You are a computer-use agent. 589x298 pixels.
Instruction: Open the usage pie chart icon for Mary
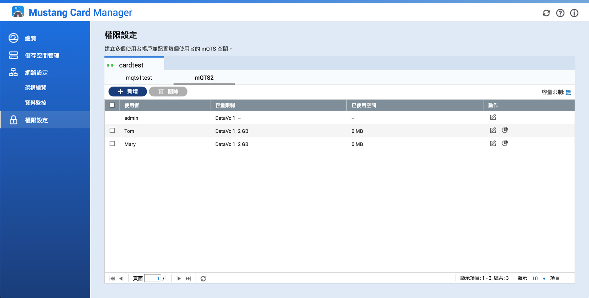[x=505, y=143]
